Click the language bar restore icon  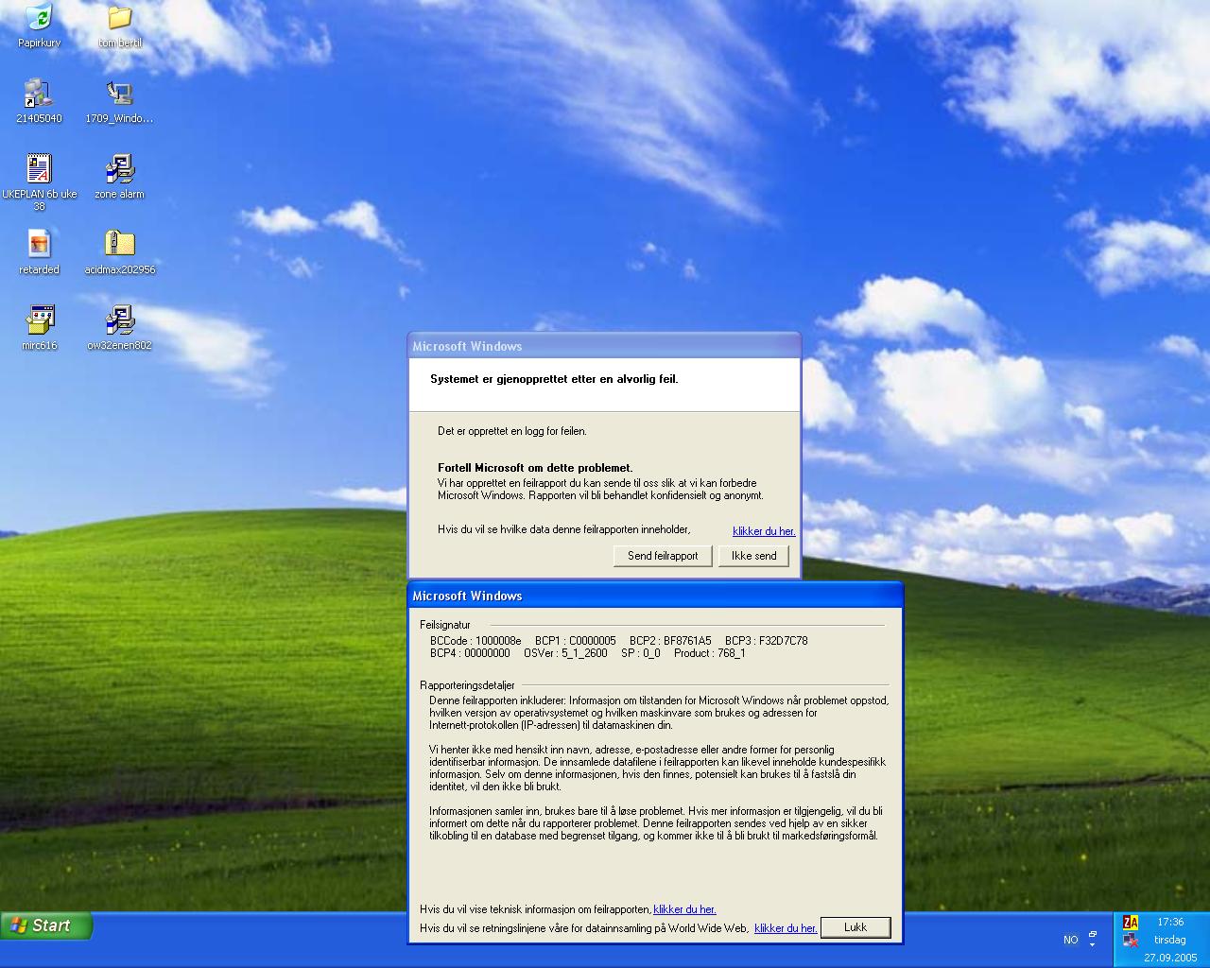coord(1093,934)
